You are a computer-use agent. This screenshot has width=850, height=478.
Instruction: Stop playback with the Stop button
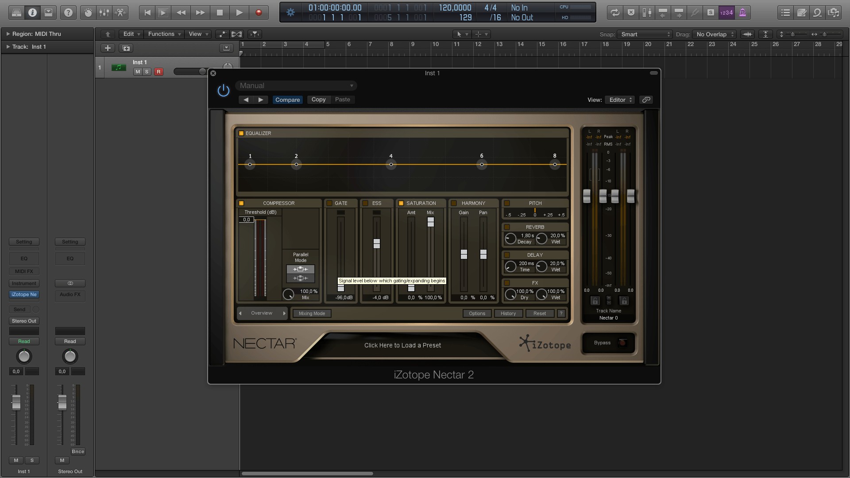pyautogui.click(x=220, y=13)
